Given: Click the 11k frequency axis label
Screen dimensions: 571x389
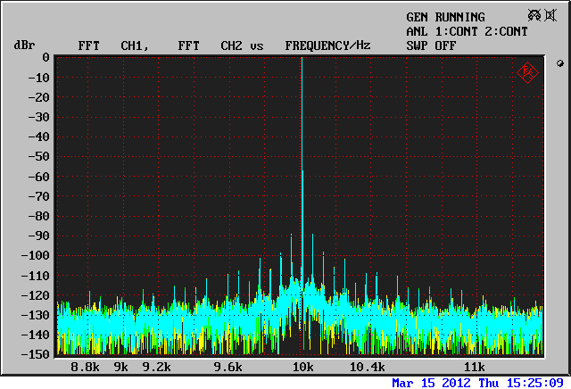Looking at the screenshot, I should (474, 368).
